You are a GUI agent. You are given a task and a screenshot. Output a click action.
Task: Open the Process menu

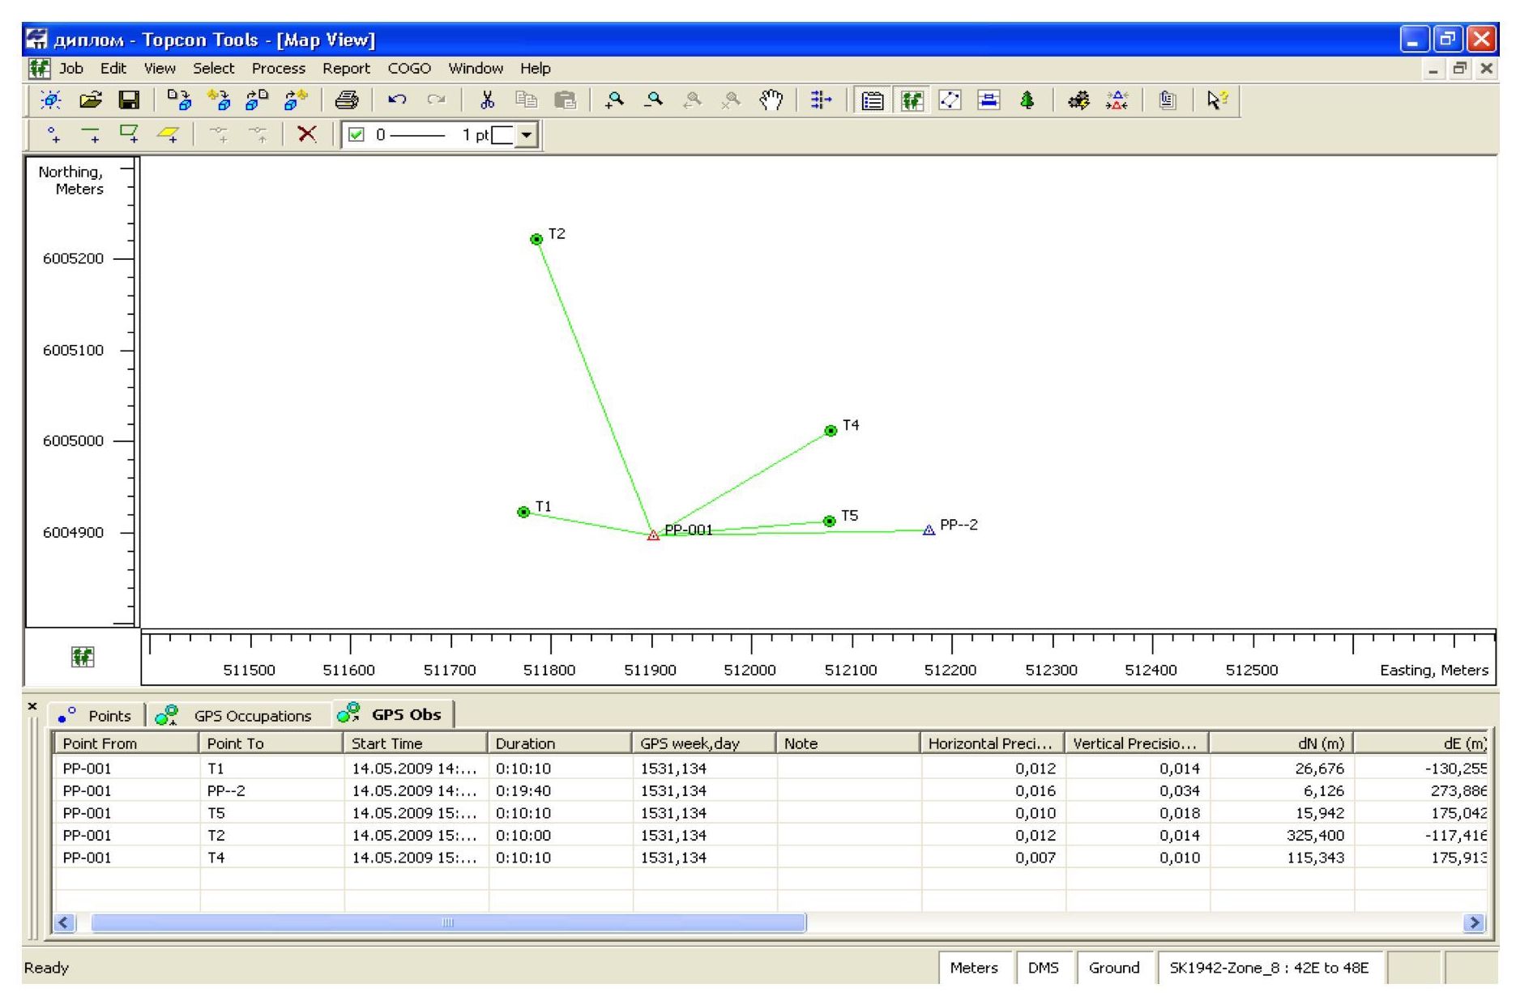coord(278,69)
